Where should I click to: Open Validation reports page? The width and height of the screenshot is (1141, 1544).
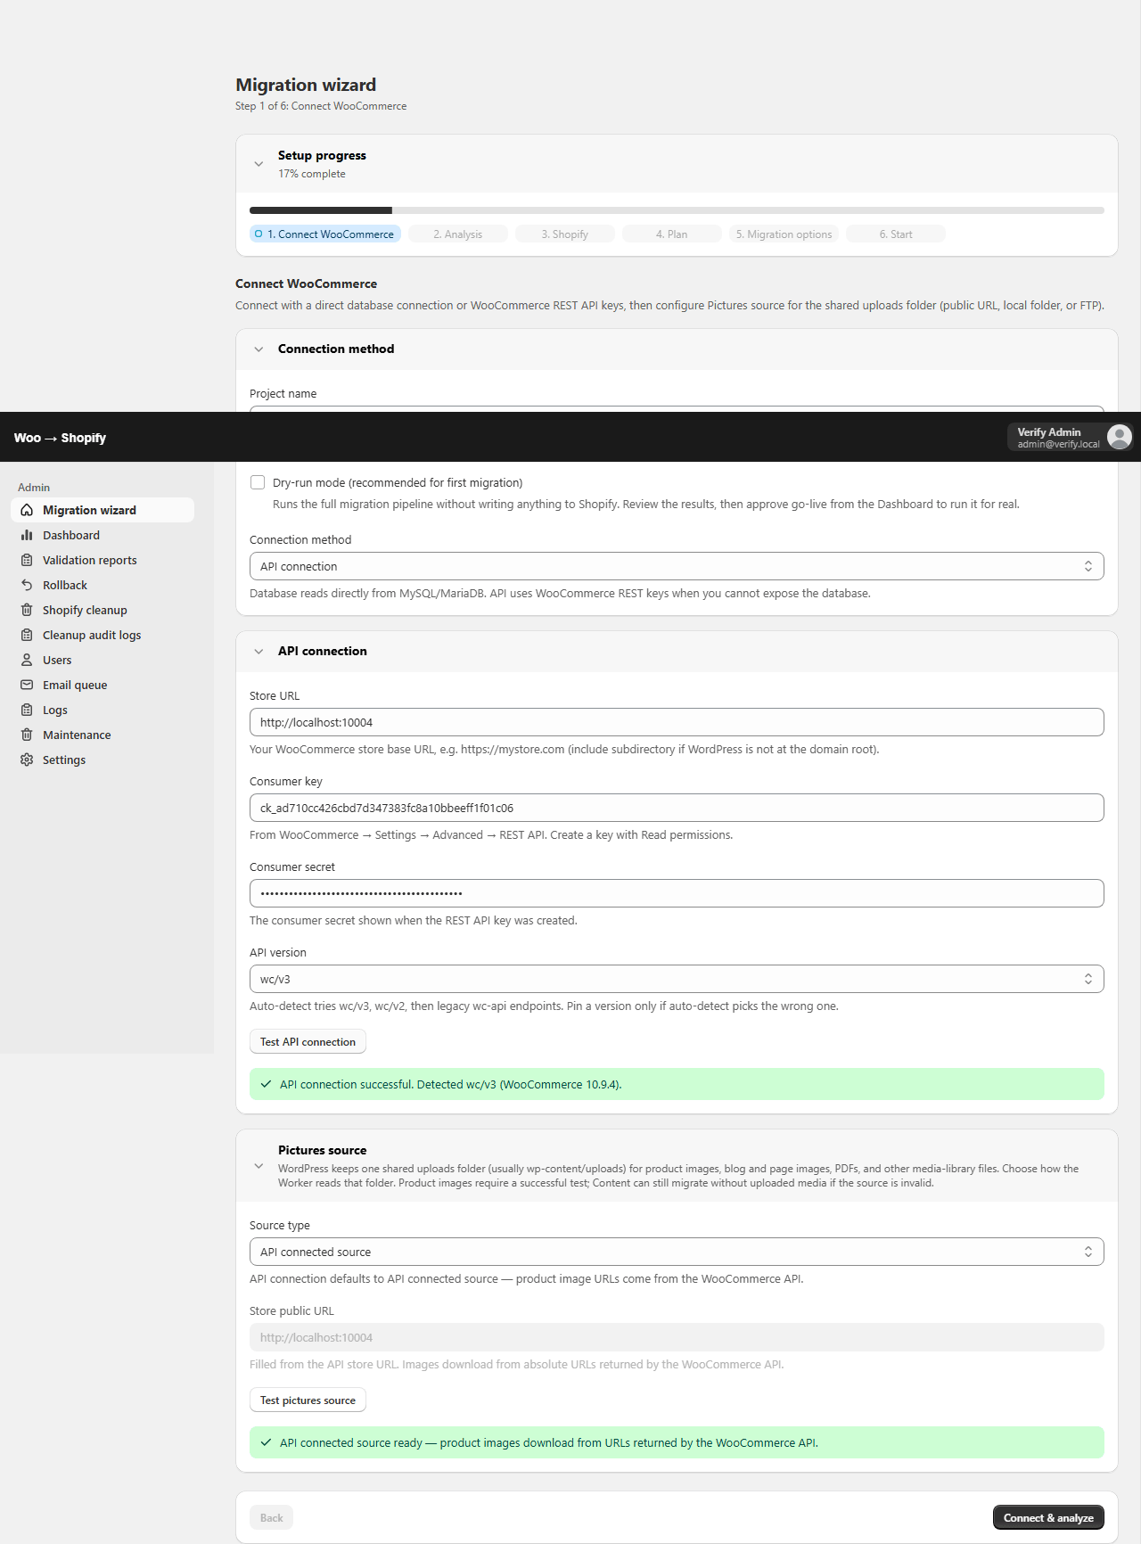coord(103,560)
